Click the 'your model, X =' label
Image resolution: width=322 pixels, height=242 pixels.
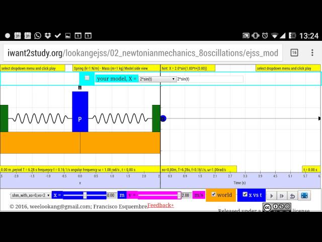click(116, 79)
